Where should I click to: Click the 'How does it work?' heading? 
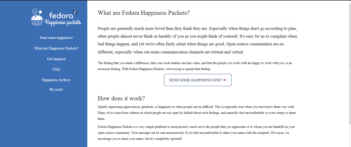(121, 99)
